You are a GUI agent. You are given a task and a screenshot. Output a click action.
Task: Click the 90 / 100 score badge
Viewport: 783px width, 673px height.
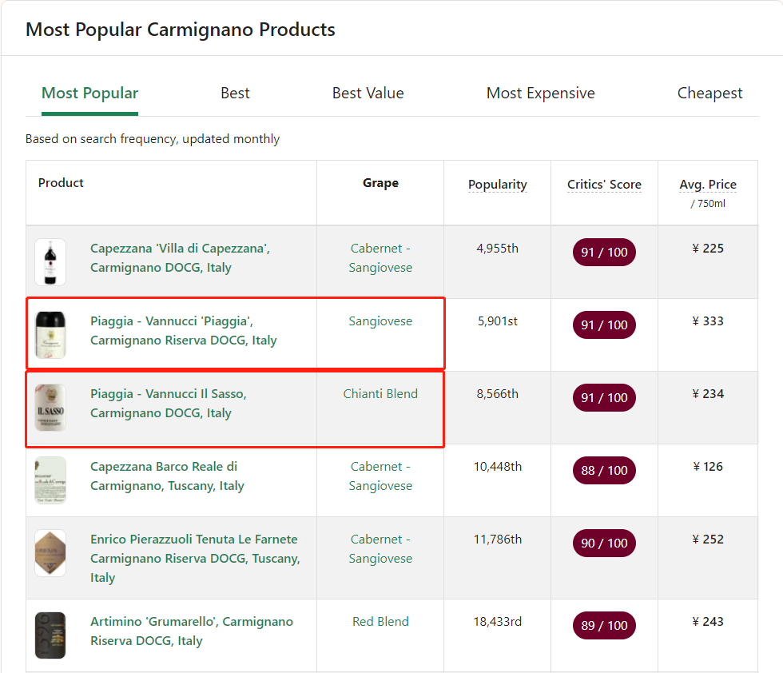(604, 543)
